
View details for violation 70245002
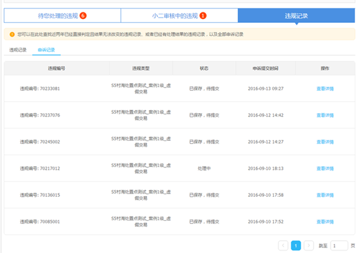(x=325, y=142)
